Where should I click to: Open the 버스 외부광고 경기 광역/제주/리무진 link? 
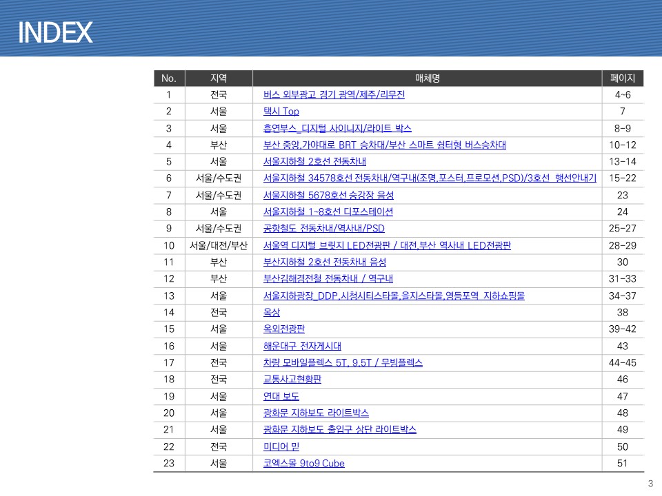[334, 94]
